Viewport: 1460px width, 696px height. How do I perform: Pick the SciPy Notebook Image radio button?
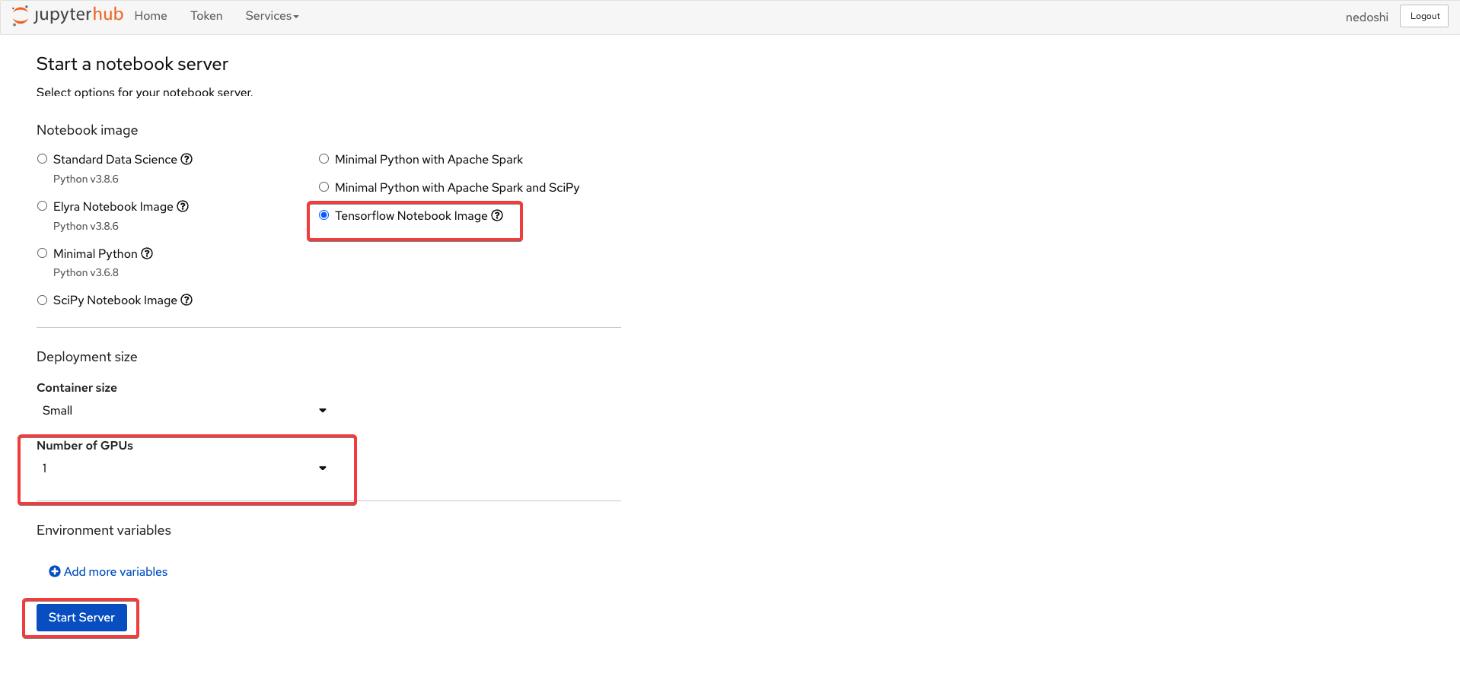tap(43, 300)
